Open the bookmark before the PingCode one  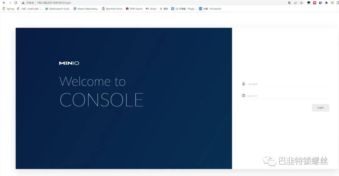point(164,9)
